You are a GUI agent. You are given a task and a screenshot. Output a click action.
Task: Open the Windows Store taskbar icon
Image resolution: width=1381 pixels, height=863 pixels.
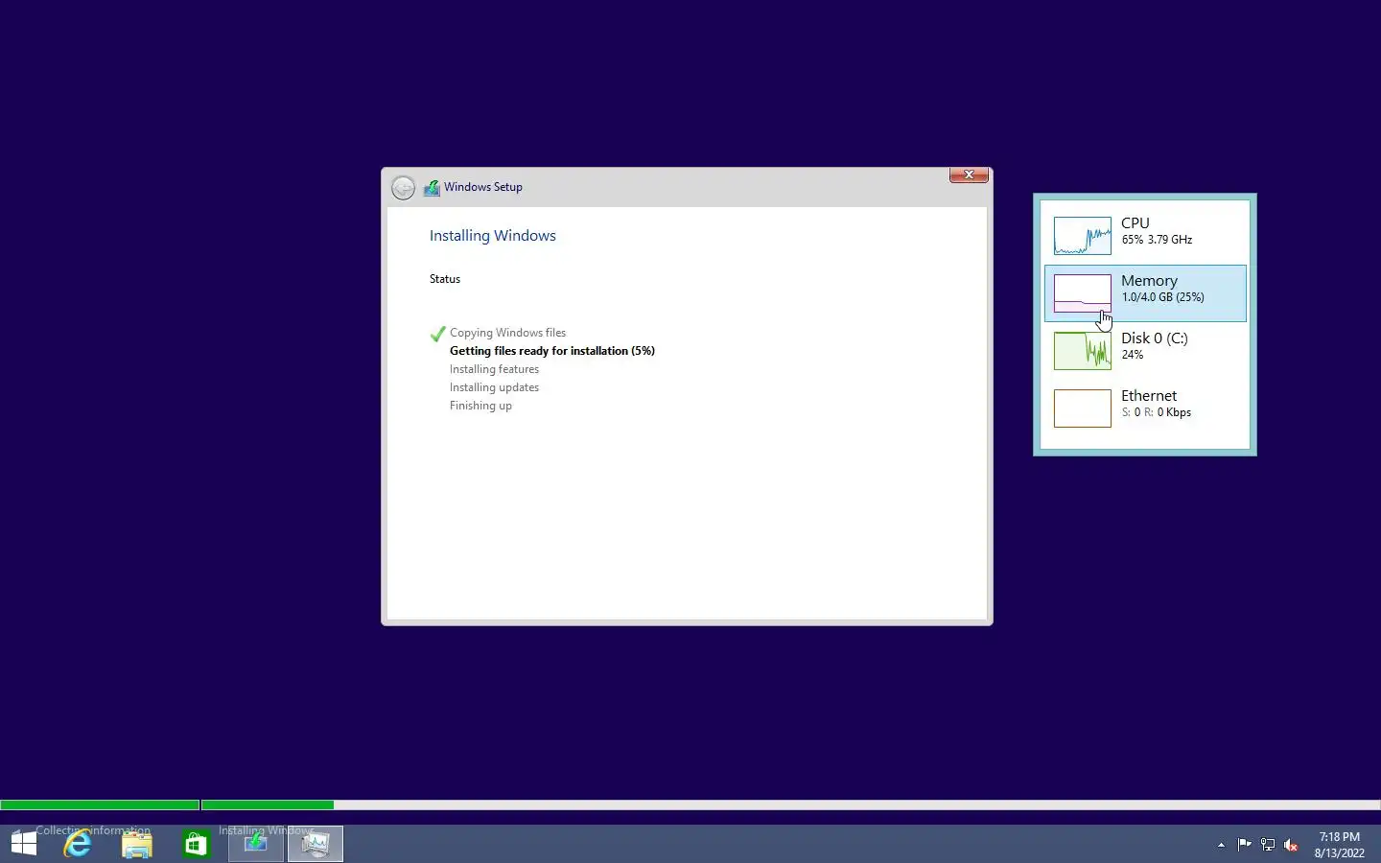click(x=196, y=844)
